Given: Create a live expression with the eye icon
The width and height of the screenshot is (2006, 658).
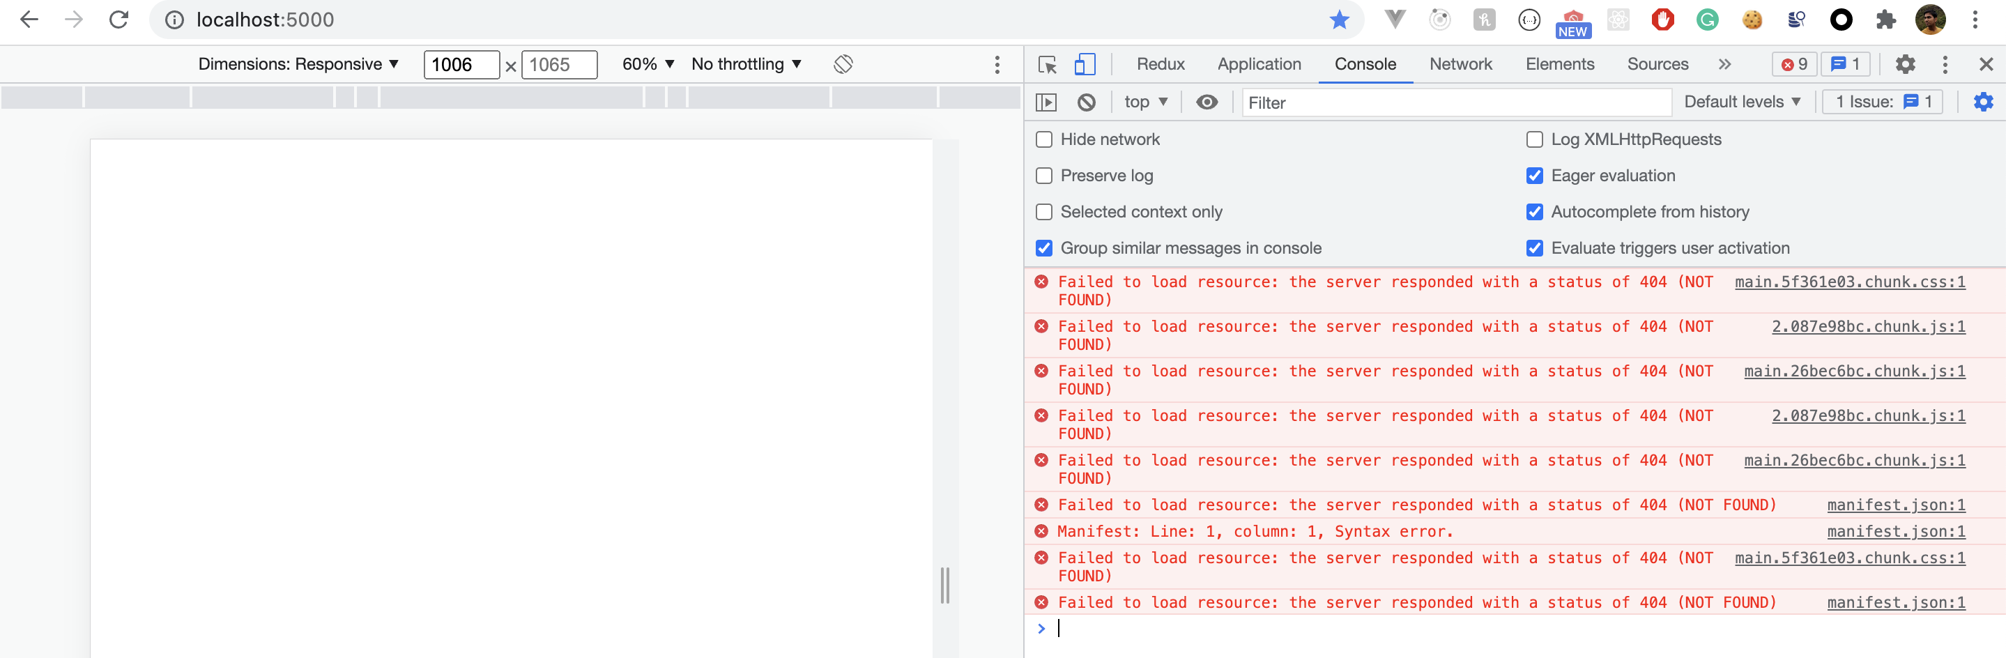Looking at the screenshot, I should 1207,102.
